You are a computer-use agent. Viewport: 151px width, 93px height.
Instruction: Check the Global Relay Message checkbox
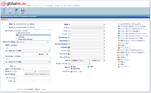[17, 39]
